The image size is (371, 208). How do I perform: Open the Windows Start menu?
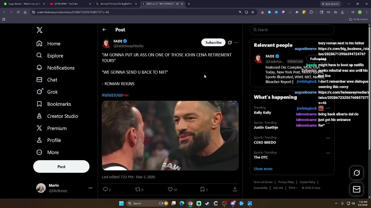(121, 203)
